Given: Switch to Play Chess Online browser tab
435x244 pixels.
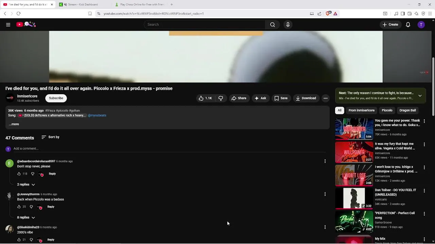Looking at the screenshot, I should coord(139,4).
